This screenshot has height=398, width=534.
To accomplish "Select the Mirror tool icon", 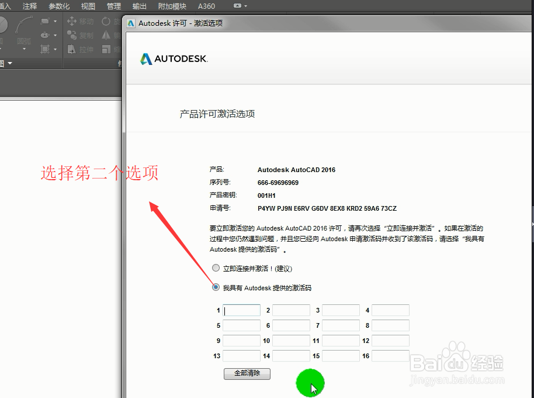I will [106, 35].
